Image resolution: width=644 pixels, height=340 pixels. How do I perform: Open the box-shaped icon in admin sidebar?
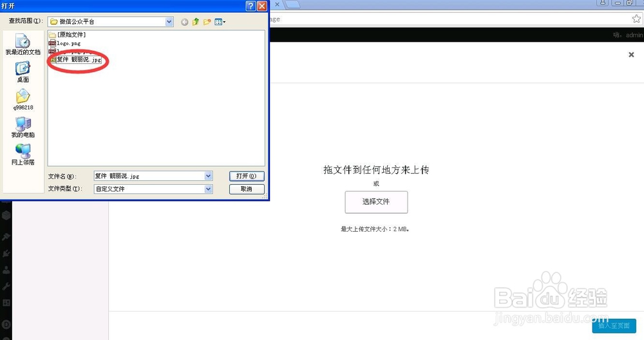[x=6, y=215]
